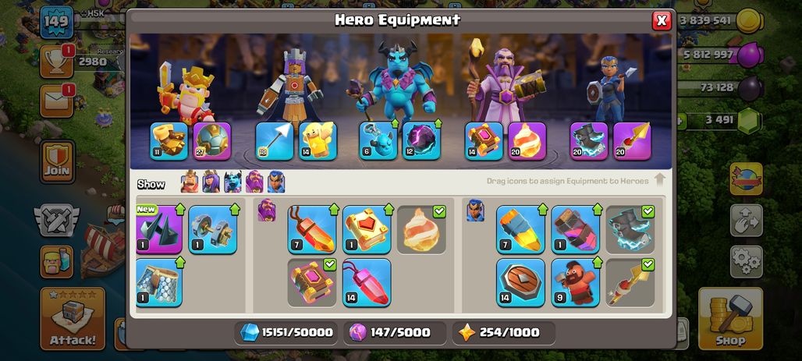Tap the Archer Queen's Frozen Arrow slot

tap(275, 141)
